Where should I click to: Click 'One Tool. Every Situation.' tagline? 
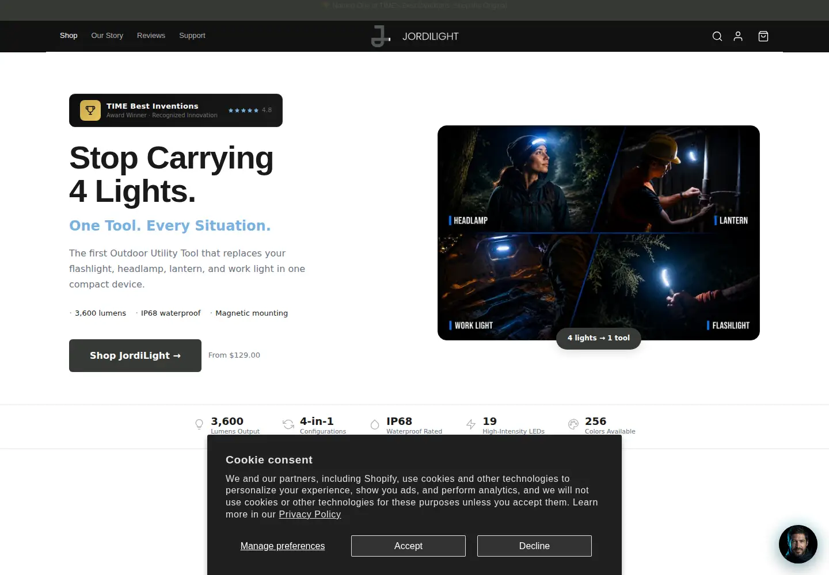170,225
